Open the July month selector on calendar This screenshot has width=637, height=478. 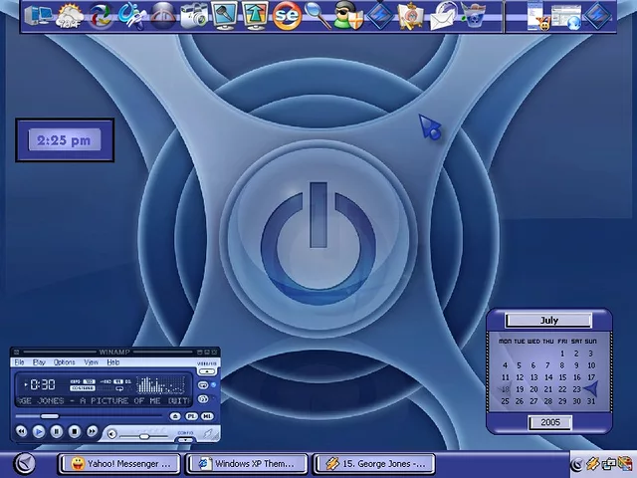548,321
